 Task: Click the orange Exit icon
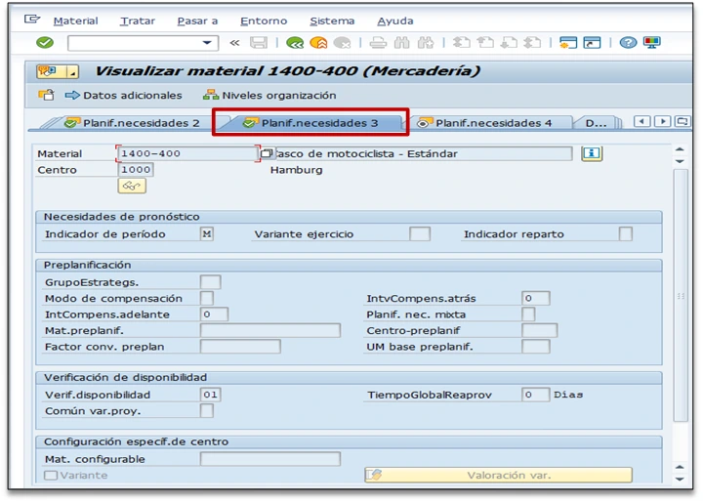(318, 43)
